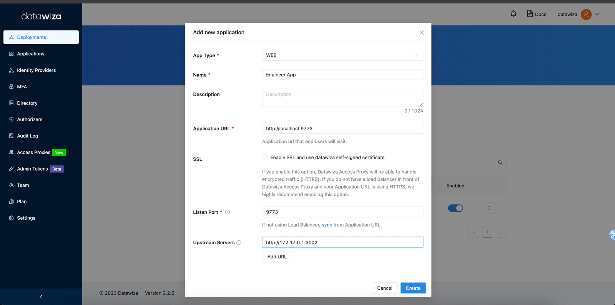Click the datawiza username text
615x305 pixels.
(x=567, y=14)
